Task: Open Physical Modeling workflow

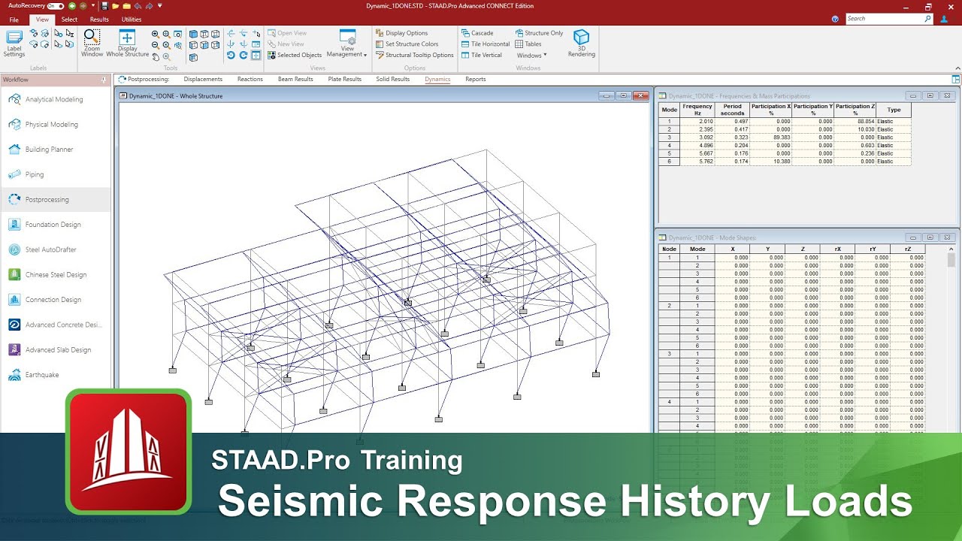Action: click(x=56, y=125)
